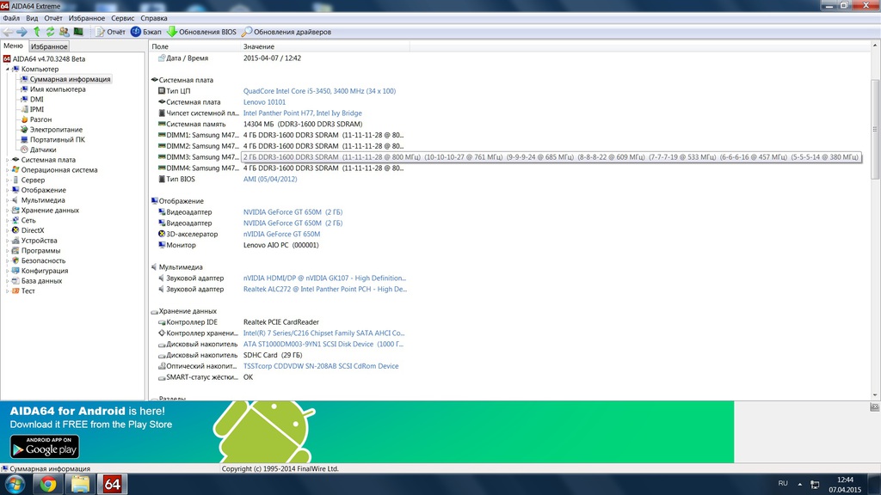881x495 pixels.
Task: Click the Forward navigation arrow
Action: tap(22, 32)
